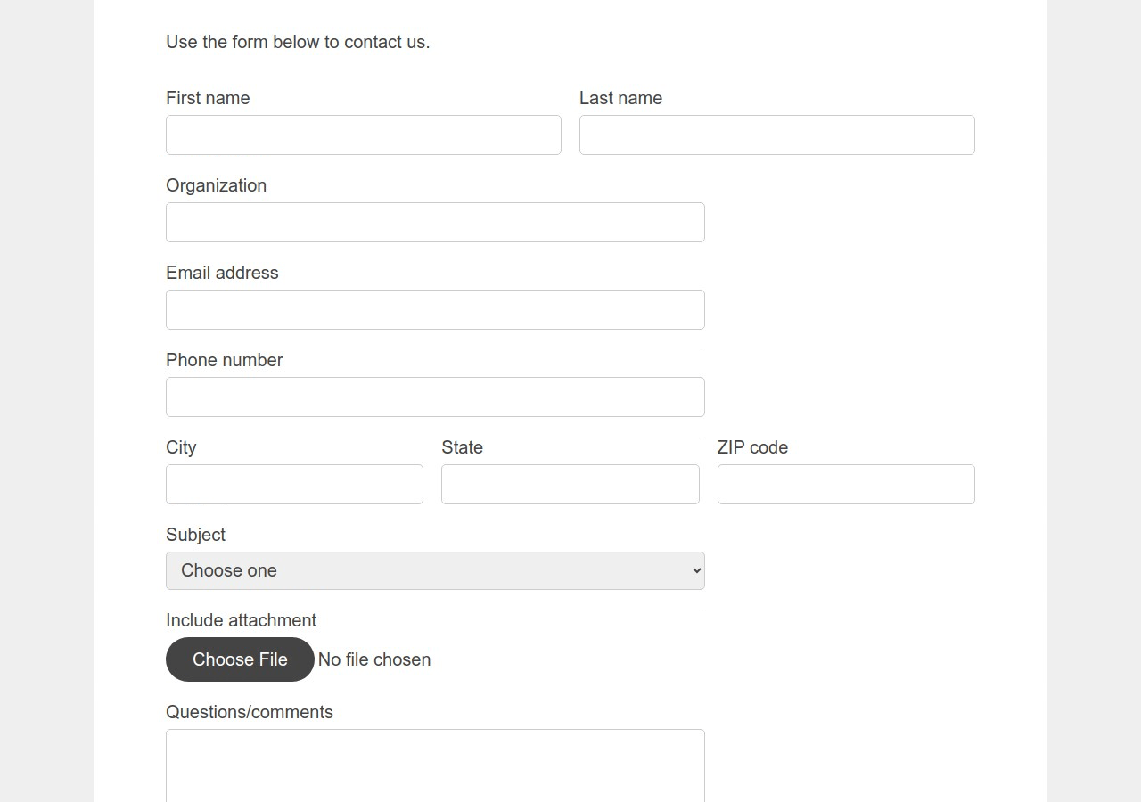
Task: Click the Include attachment label
Action: click(x=241, y=620)
